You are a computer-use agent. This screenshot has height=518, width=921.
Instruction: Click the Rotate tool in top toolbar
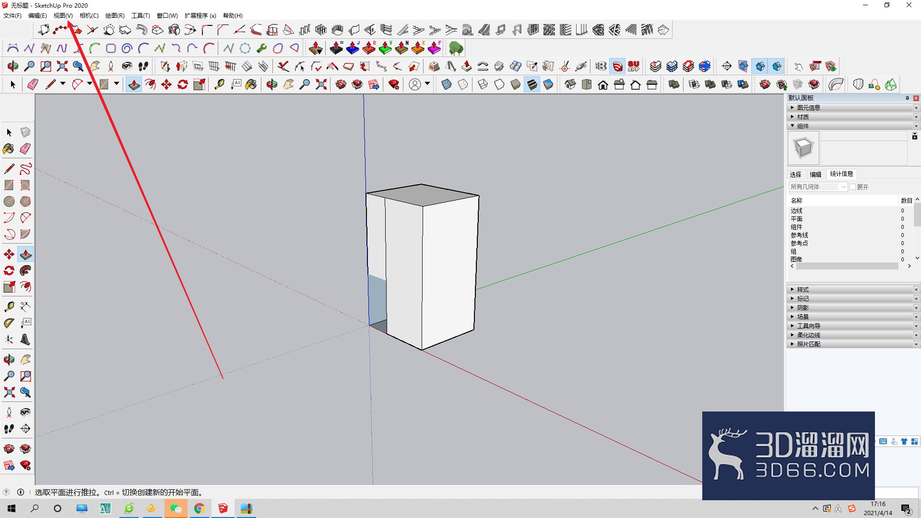coord(183,85)
